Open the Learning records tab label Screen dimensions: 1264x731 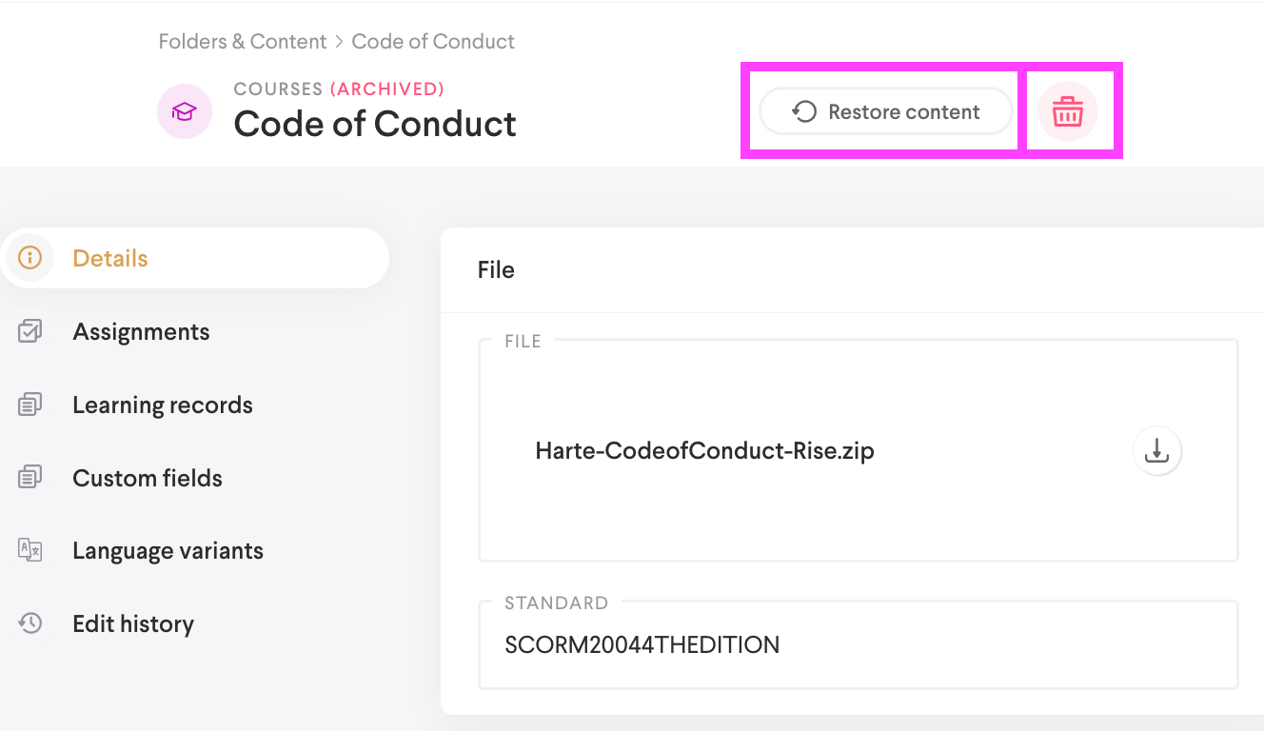163,405
